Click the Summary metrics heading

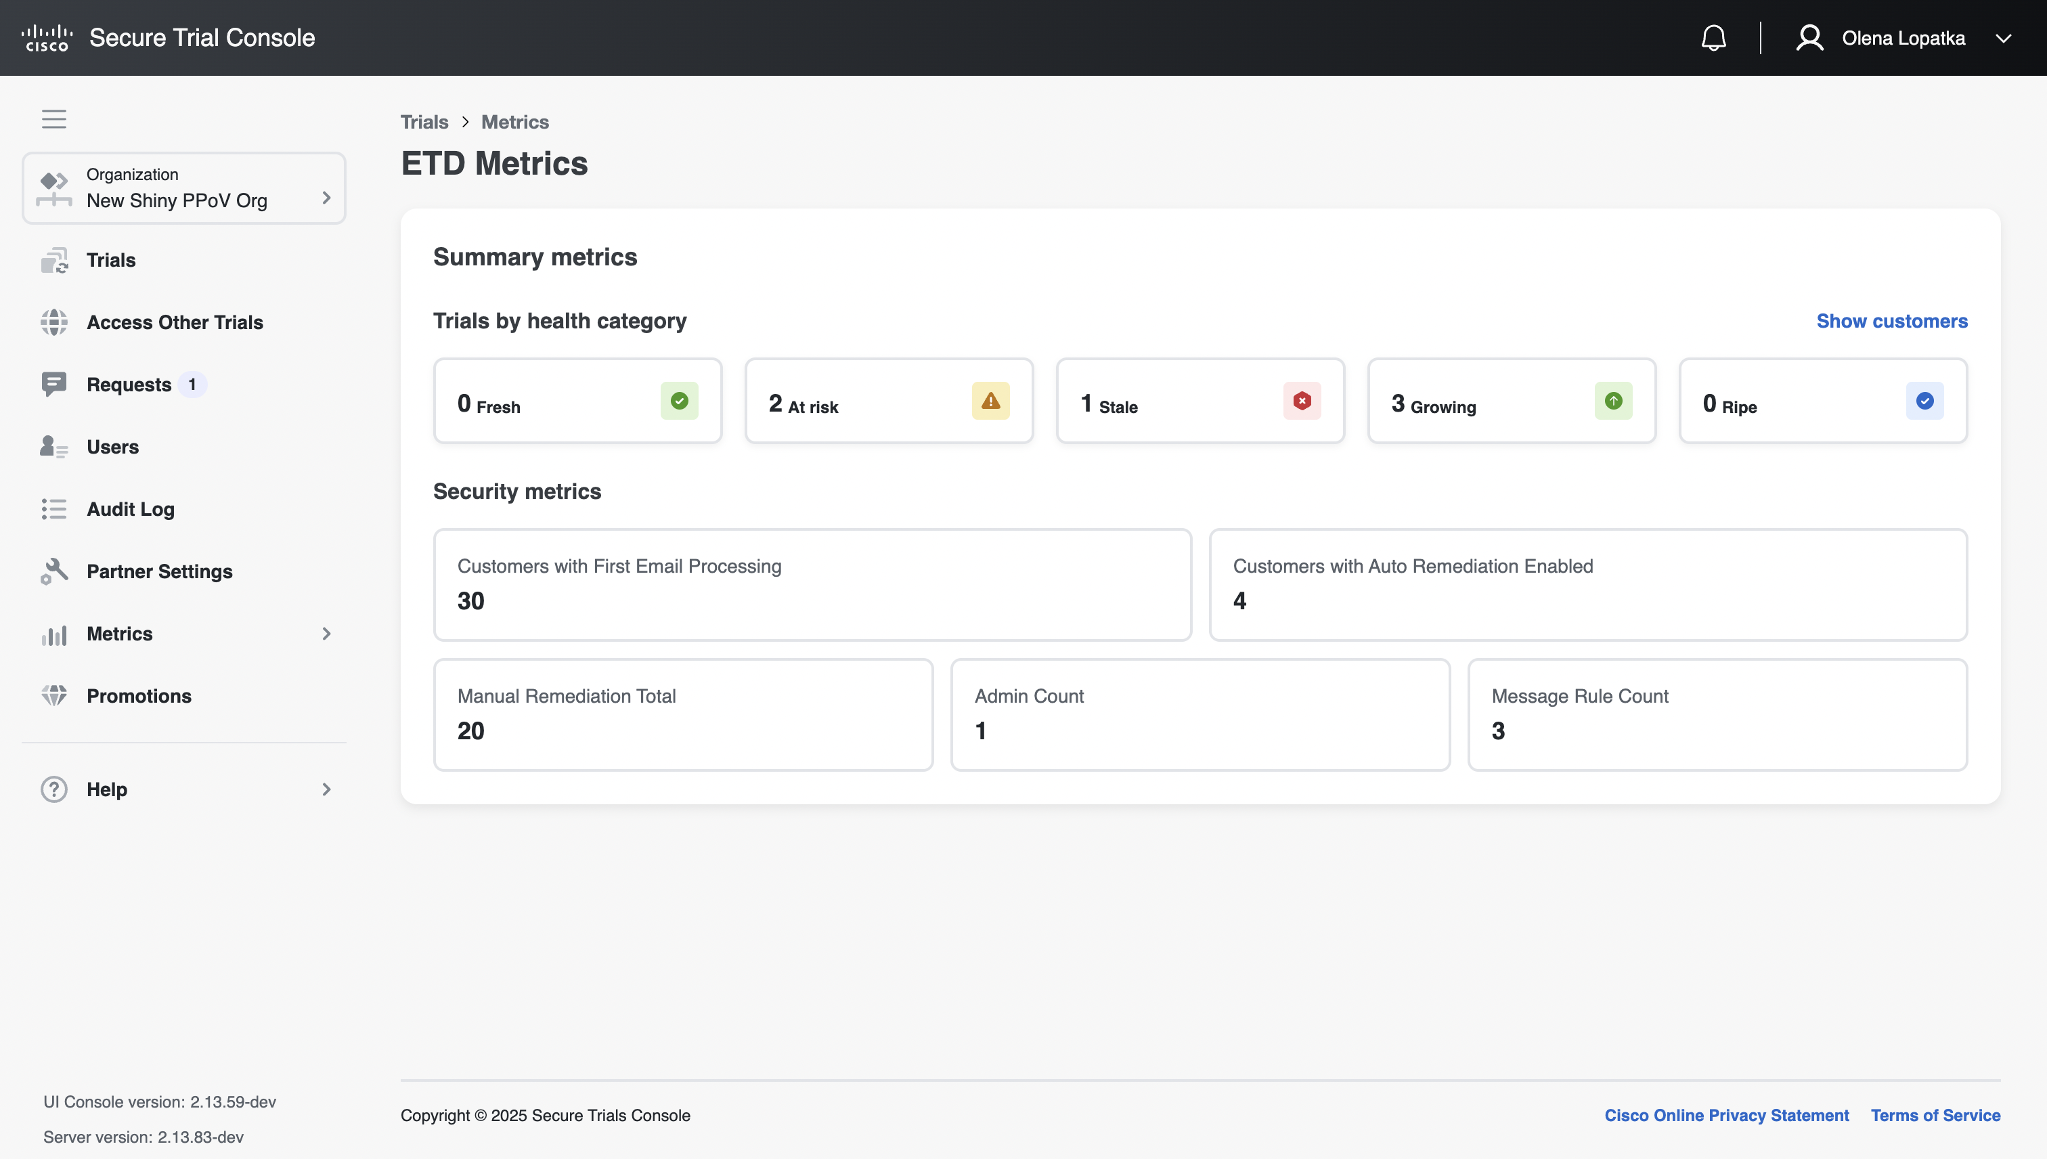tap(535, 257)
